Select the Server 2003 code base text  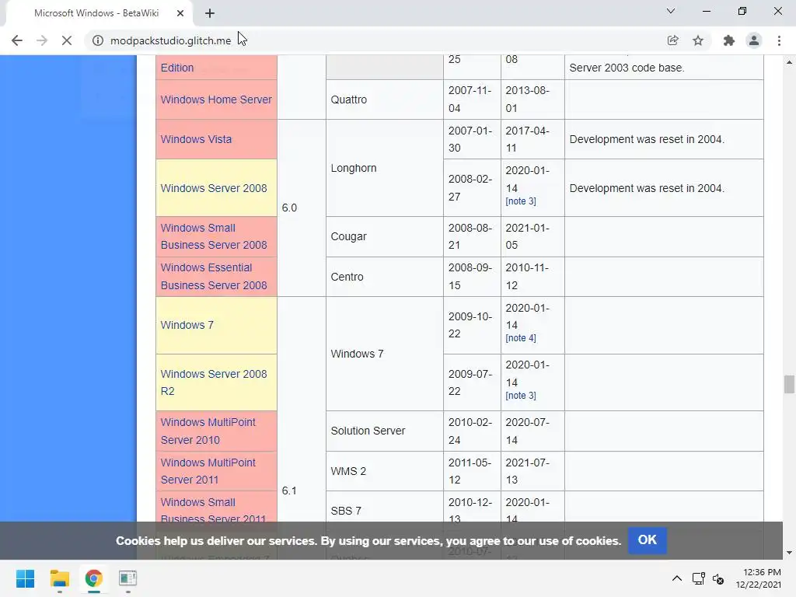[627, 68]
